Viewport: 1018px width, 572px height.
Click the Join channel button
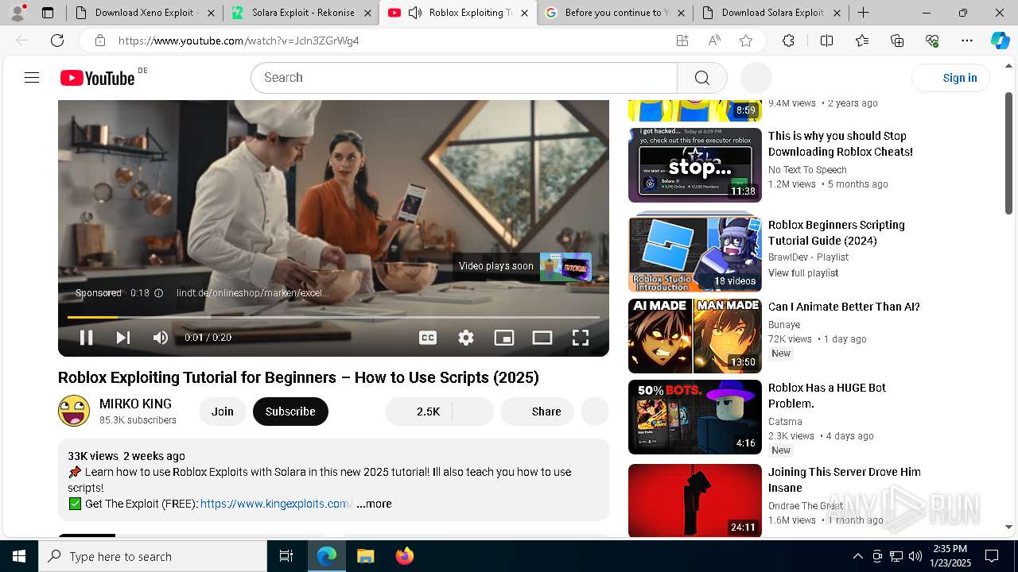[x=223, y=411]
